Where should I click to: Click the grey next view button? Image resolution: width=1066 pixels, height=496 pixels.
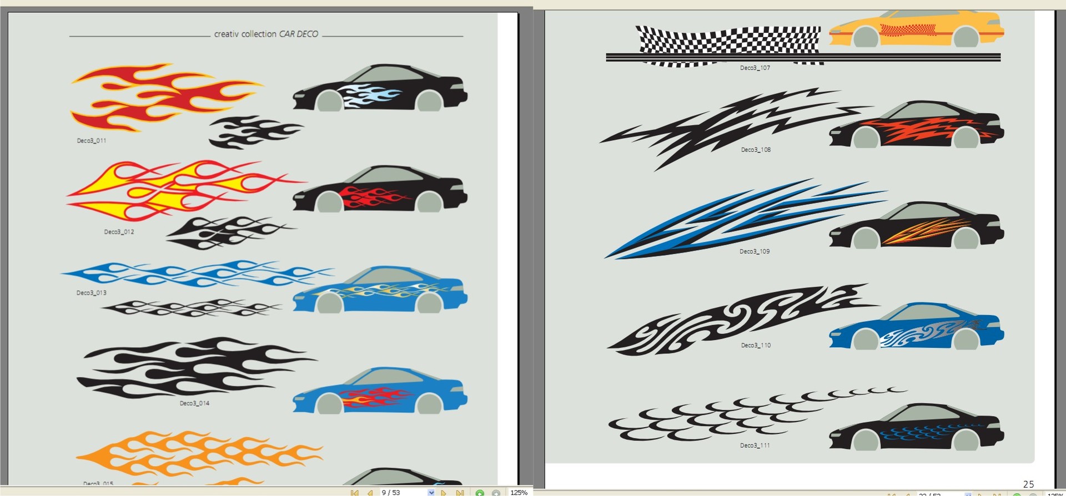coord(496,493)
